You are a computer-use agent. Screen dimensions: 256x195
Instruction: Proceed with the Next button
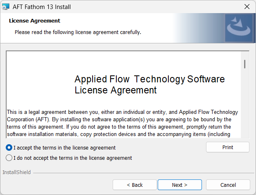179,185
